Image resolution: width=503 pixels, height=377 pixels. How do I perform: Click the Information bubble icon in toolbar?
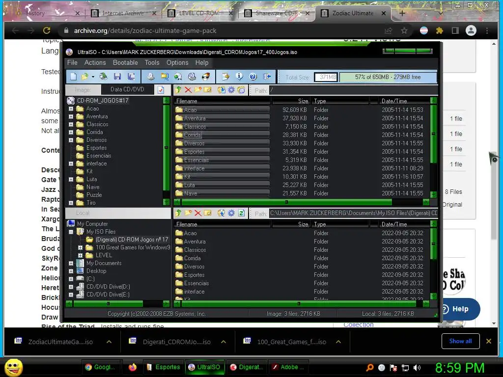(x=239, y=77)
